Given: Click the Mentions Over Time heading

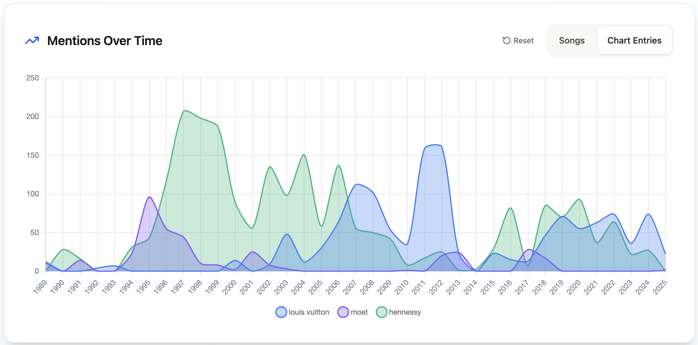Looking at the screenshot, I should (105, 41).
